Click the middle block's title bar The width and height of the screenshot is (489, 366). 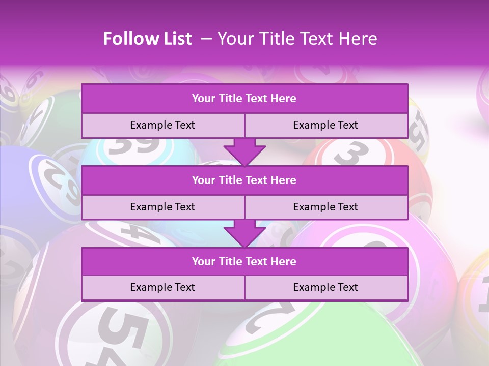(244, 180)
